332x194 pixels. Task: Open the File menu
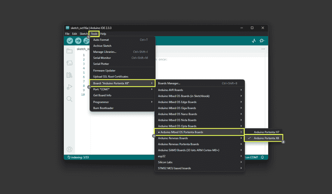point(67,34)
